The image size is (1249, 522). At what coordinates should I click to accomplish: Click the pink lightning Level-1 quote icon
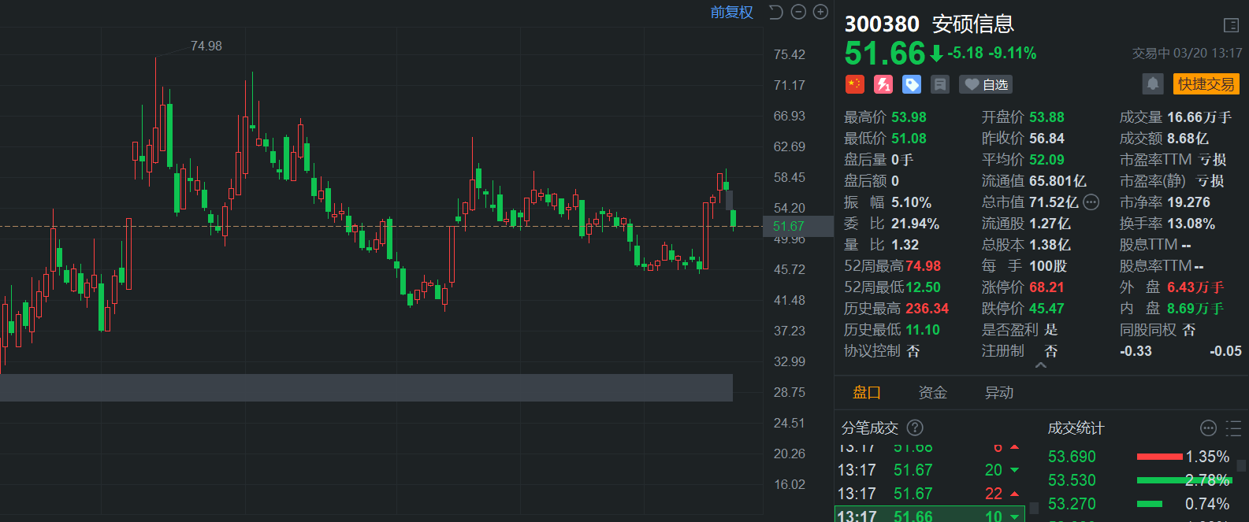click(883, 84)
